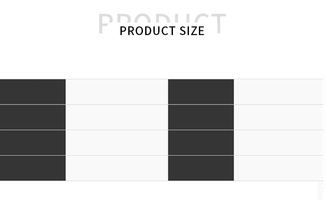
Task: Click bottom-row light cell at far right
Action: pos(279,168)
